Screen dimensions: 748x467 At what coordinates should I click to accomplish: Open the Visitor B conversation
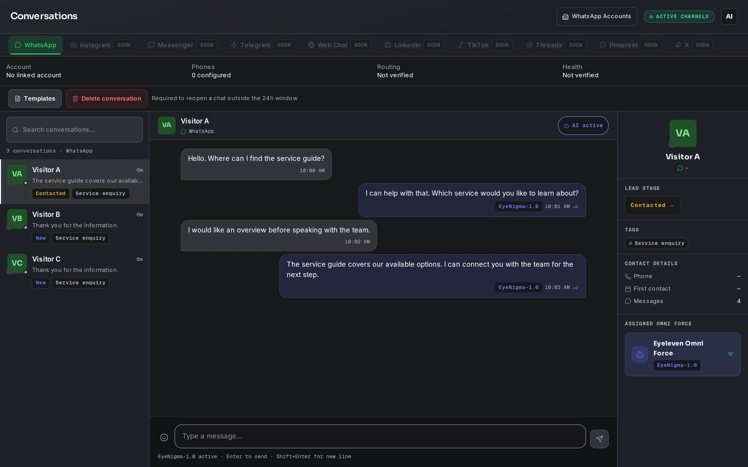[75, 226]
